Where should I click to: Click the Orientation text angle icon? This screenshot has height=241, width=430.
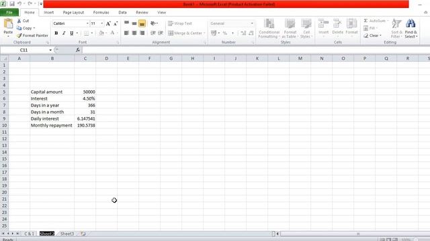click(x=153, y=23)
